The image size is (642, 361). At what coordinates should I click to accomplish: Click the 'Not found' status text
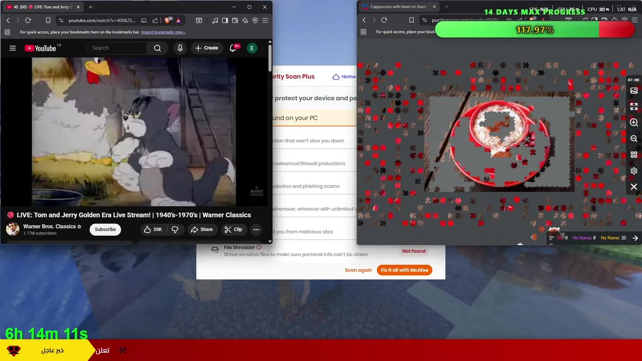click(414, 251)
